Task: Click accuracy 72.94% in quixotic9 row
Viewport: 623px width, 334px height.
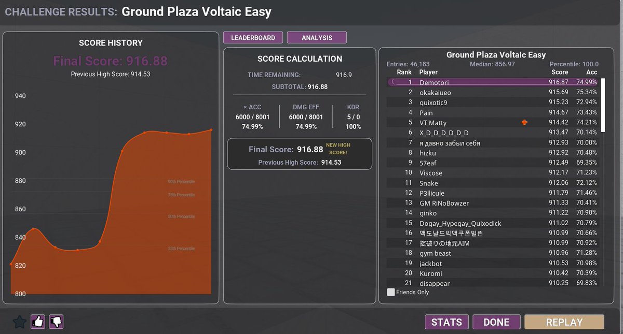Action: (587, 103)
